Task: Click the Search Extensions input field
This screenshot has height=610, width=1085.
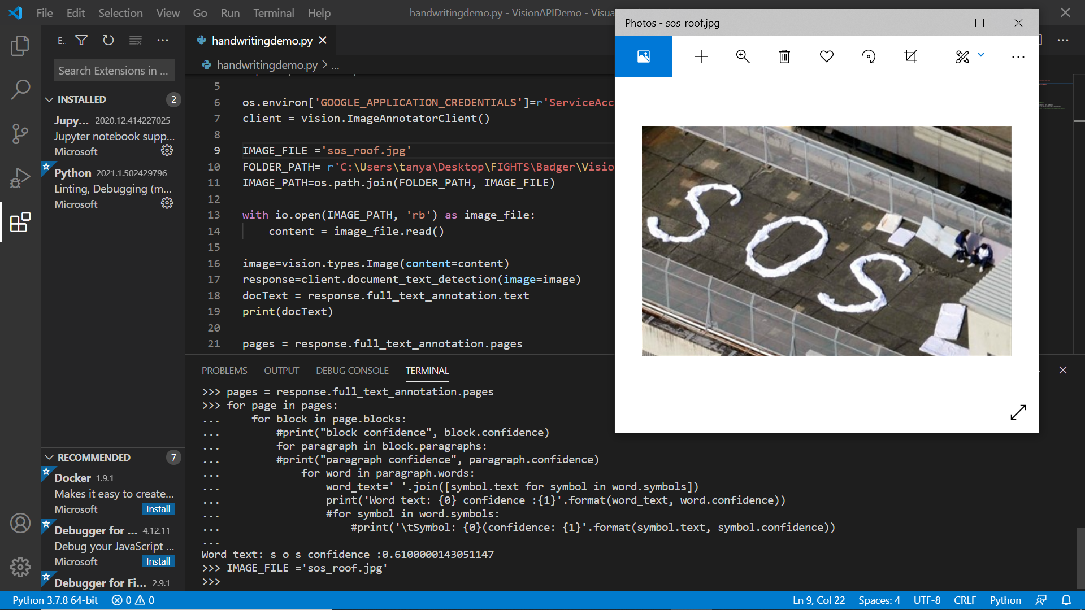Action: coord(114,71)
